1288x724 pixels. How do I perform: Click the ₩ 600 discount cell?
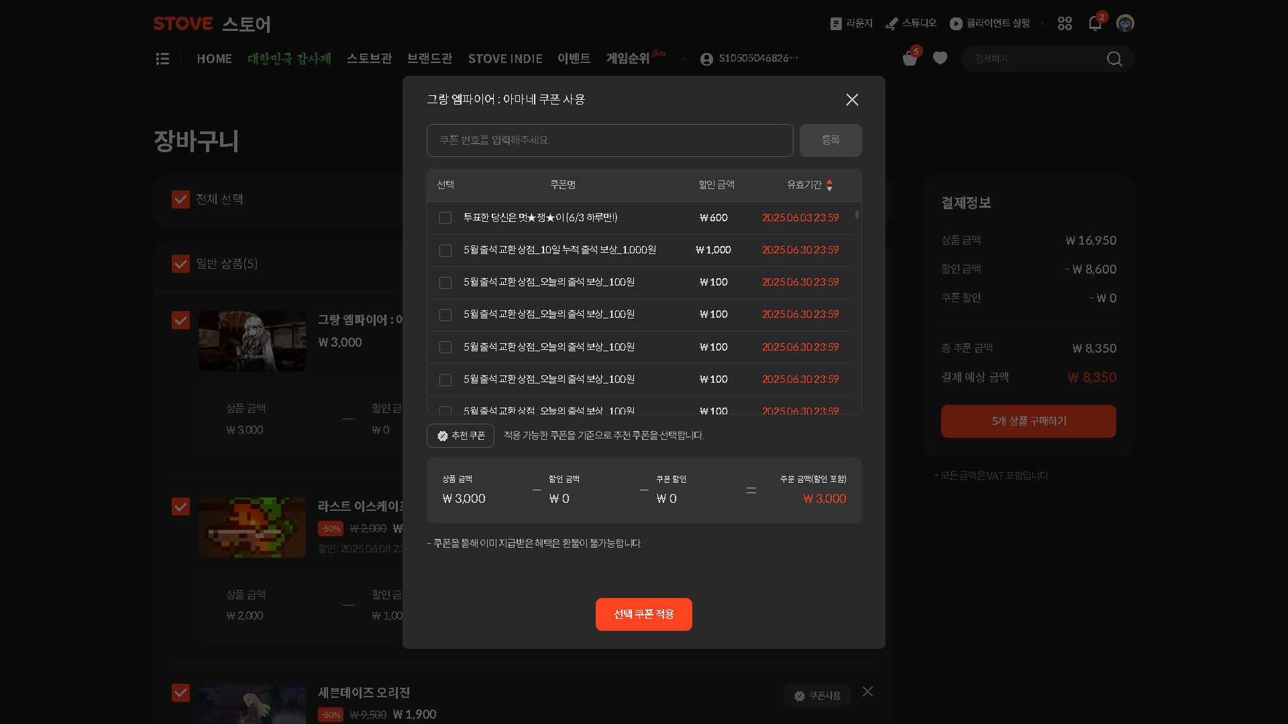pyautogui.click(x=713, y=218)
